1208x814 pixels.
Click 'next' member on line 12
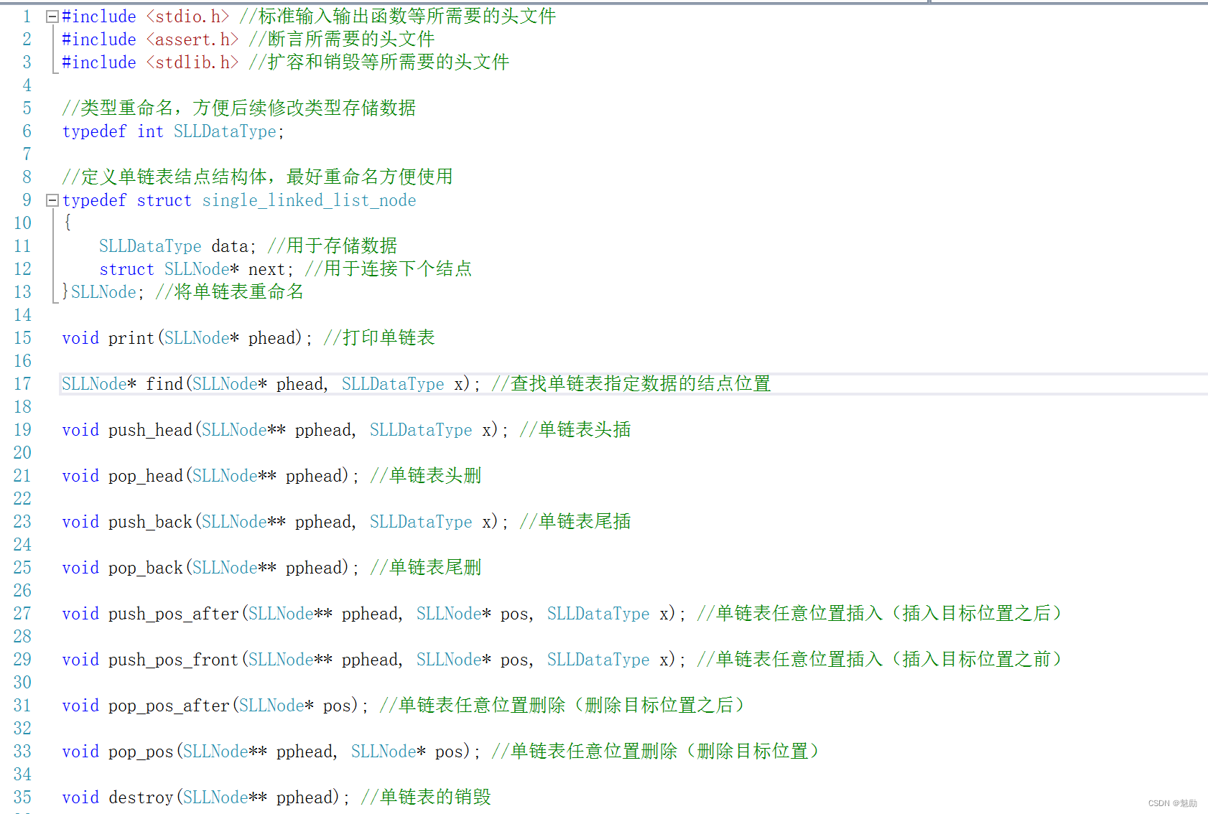[267, 269]
